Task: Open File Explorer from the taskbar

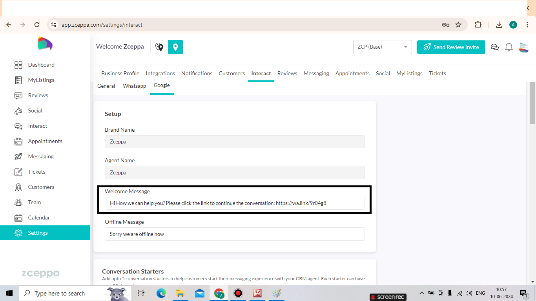Action: coord(180,293)
